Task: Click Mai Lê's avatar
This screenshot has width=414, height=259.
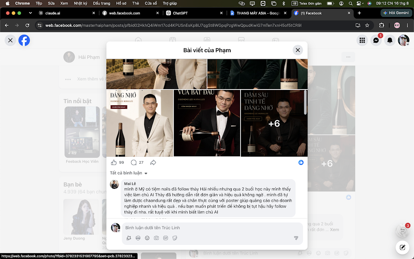Action: point(114,184)
